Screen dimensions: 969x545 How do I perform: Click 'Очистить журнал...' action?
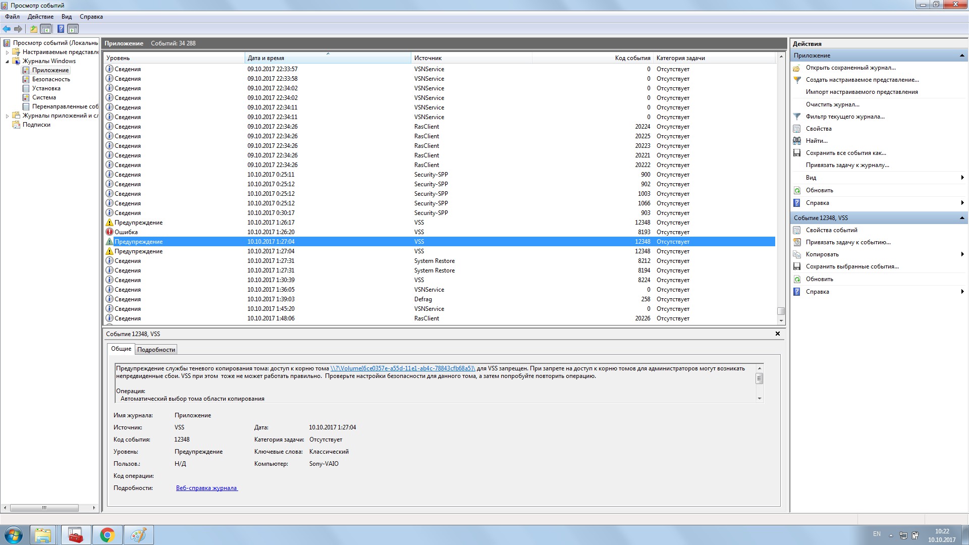[832, 104]
